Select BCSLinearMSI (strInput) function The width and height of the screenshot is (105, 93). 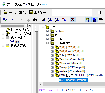[x=73, y=80]
